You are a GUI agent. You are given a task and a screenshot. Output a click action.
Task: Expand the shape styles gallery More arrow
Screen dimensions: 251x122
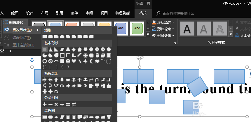point(148,34)
